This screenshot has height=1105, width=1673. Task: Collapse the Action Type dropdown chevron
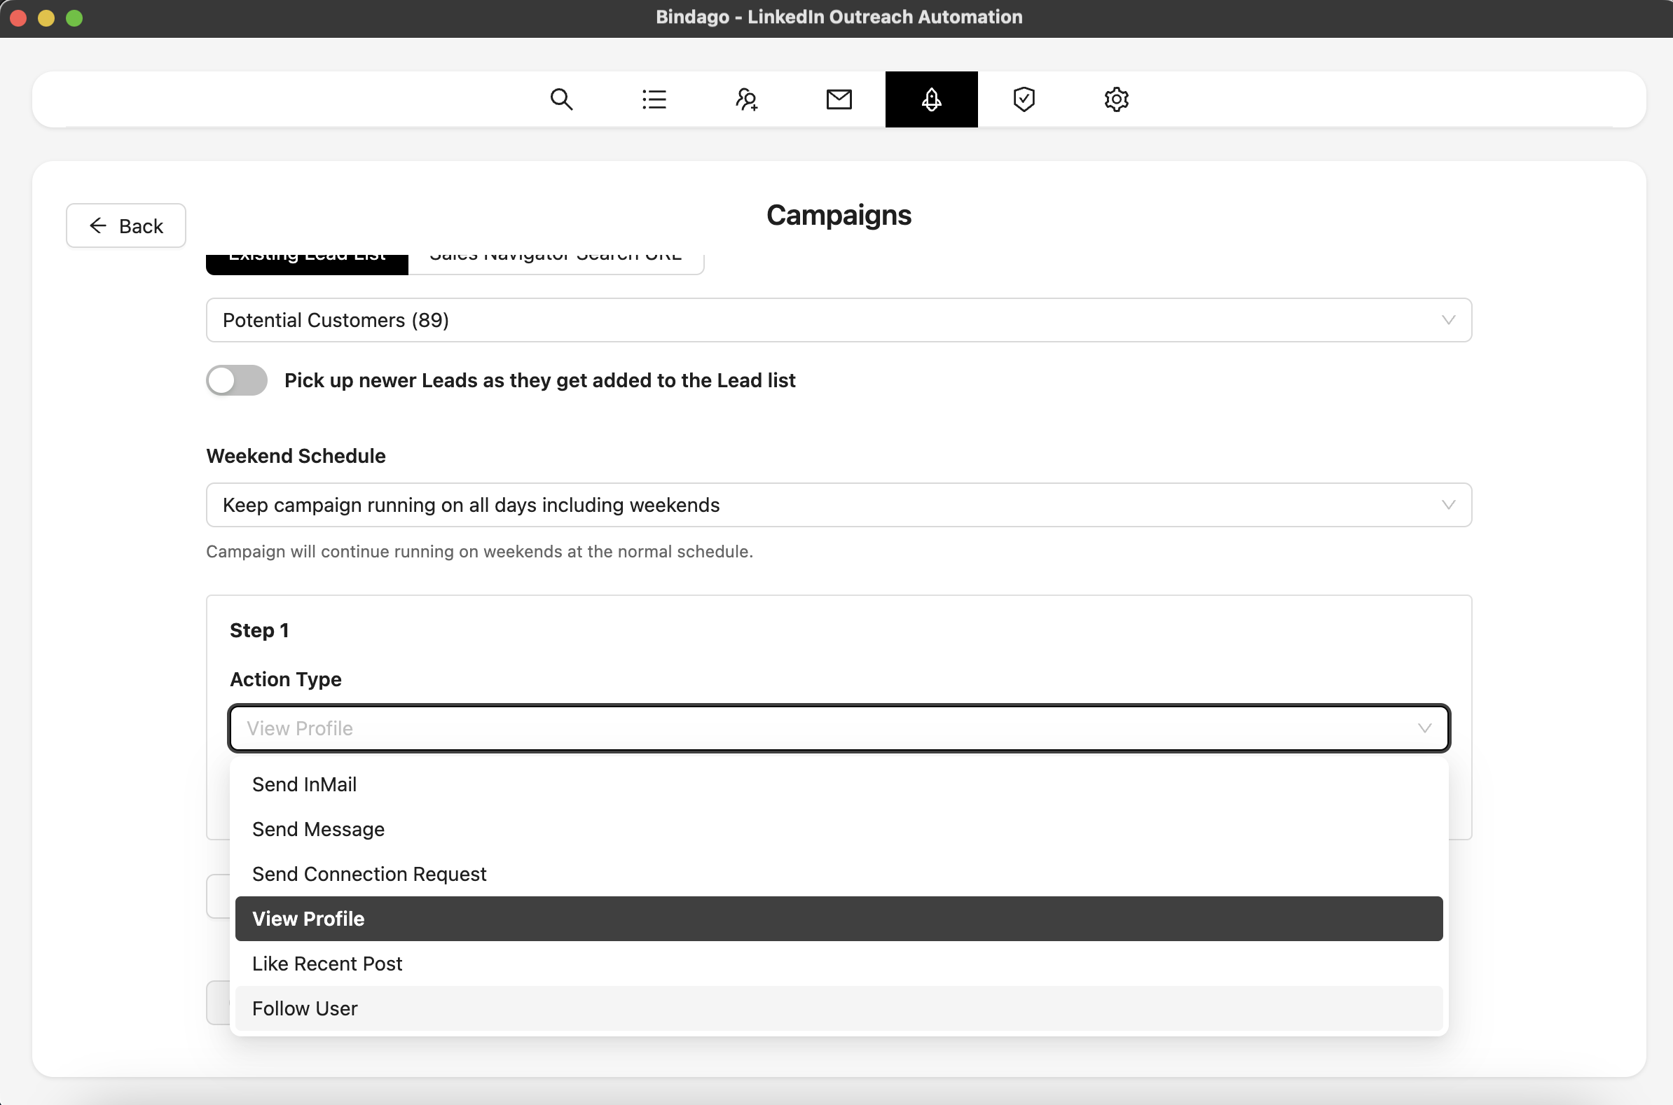pos(1424,728)
